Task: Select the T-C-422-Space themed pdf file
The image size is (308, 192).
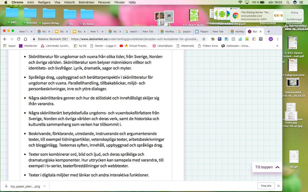Action: pyautogui.click(x=293, y=47)
